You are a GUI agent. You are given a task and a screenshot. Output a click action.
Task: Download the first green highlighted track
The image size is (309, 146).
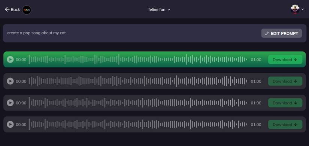(x=285, y=60)
